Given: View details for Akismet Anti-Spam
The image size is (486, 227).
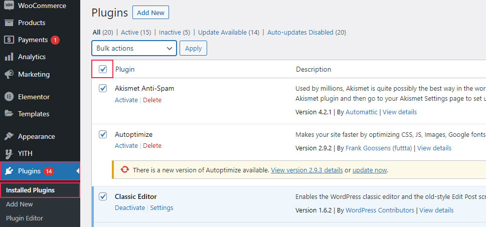Looking at the screenshot, I should [x=400, y=112].
